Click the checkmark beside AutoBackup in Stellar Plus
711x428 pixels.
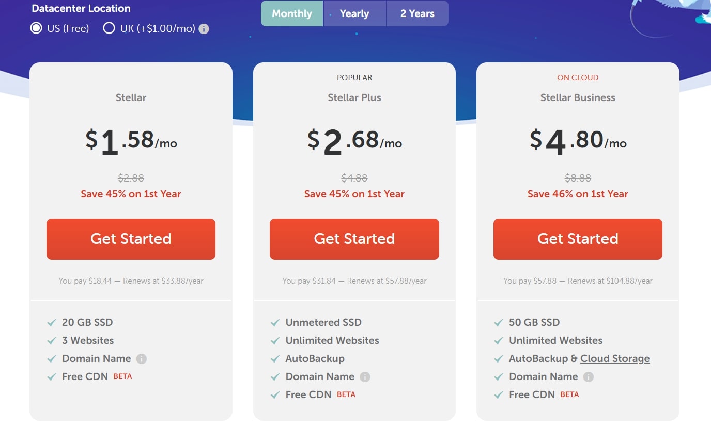(275, 359)
